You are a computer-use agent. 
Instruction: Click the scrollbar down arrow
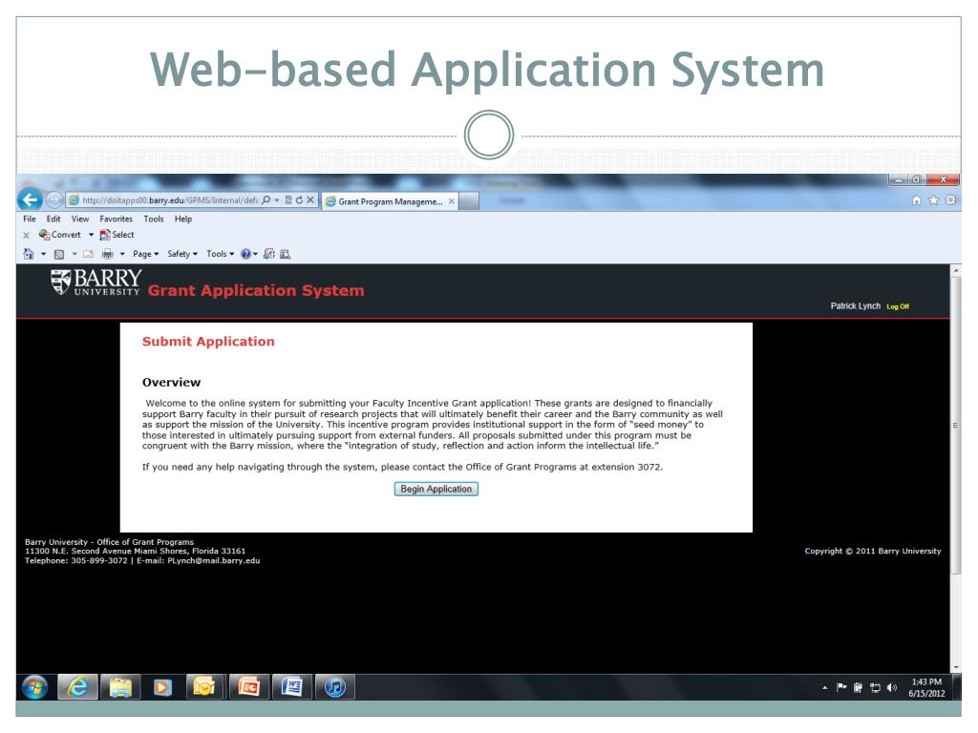click(x=955, y=667)
